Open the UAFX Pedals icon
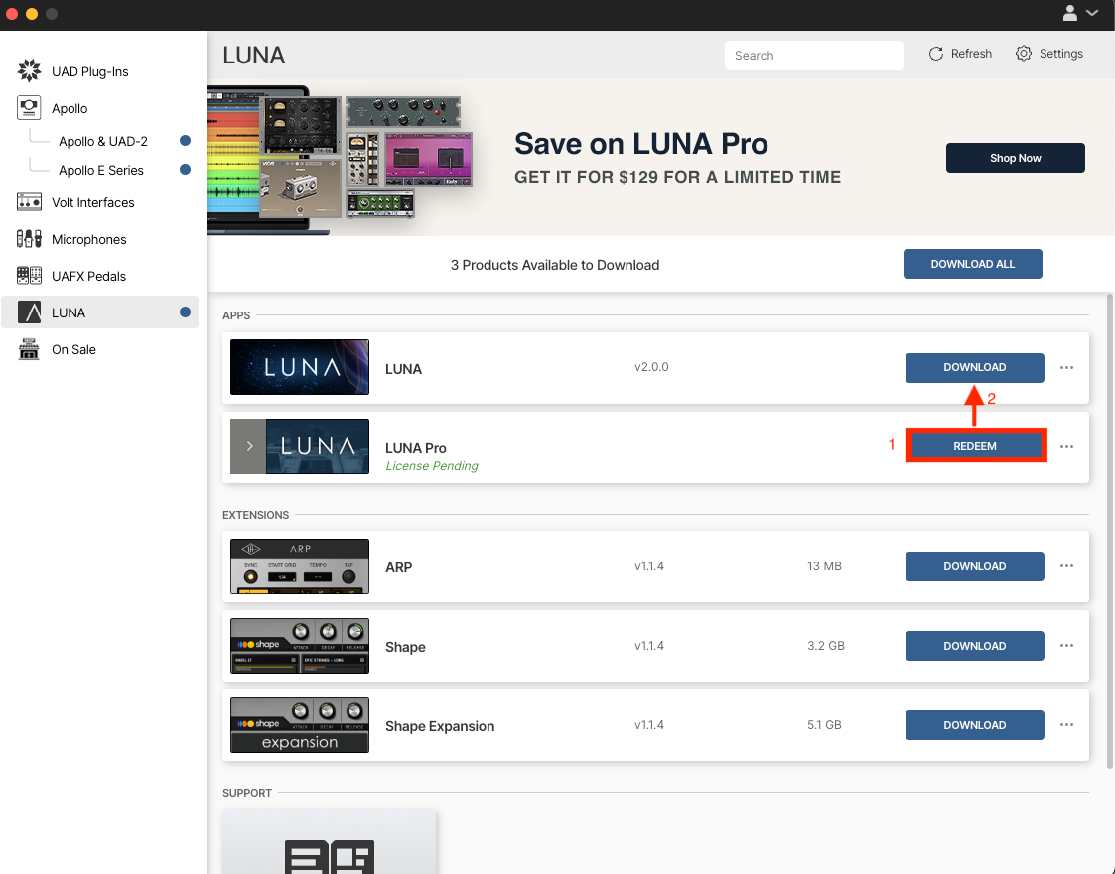This screenshot has height=874, width=1115. pos(29,276)
